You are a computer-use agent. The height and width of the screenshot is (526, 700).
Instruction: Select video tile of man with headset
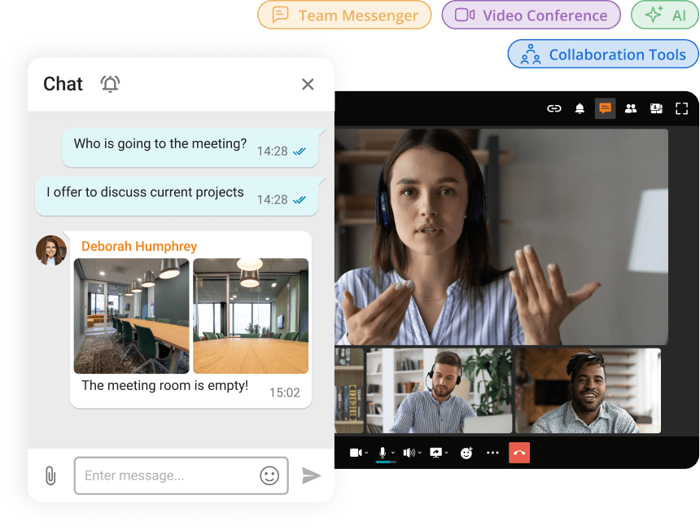[x=439, y=391]
